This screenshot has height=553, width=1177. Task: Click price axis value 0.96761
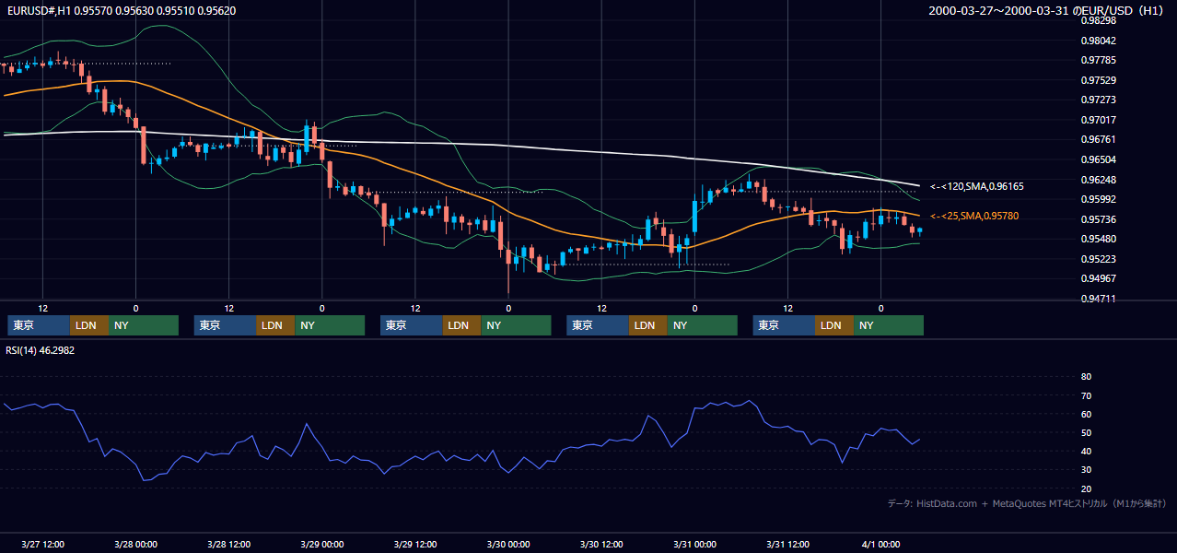coord(1099,139)
